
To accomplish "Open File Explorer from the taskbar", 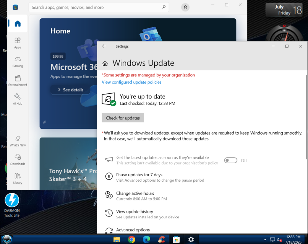I will 117,239.
